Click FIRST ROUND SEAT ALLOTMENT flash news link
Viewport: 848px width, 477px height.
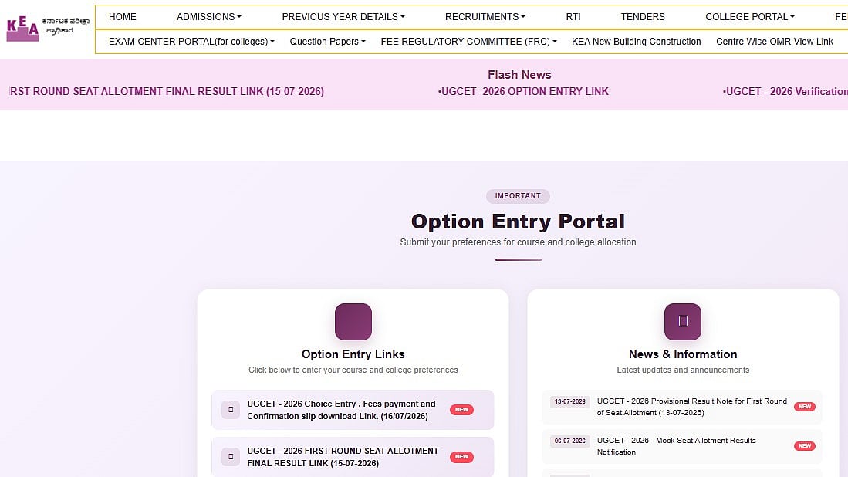coord(167,91)
